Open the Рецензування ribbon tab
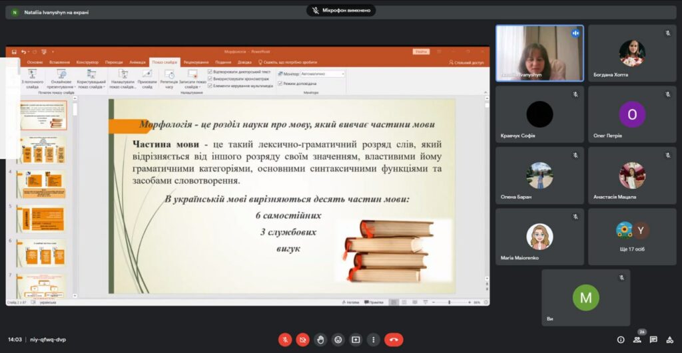This screenshot has height=353, width=682. [x=196, y=62]
